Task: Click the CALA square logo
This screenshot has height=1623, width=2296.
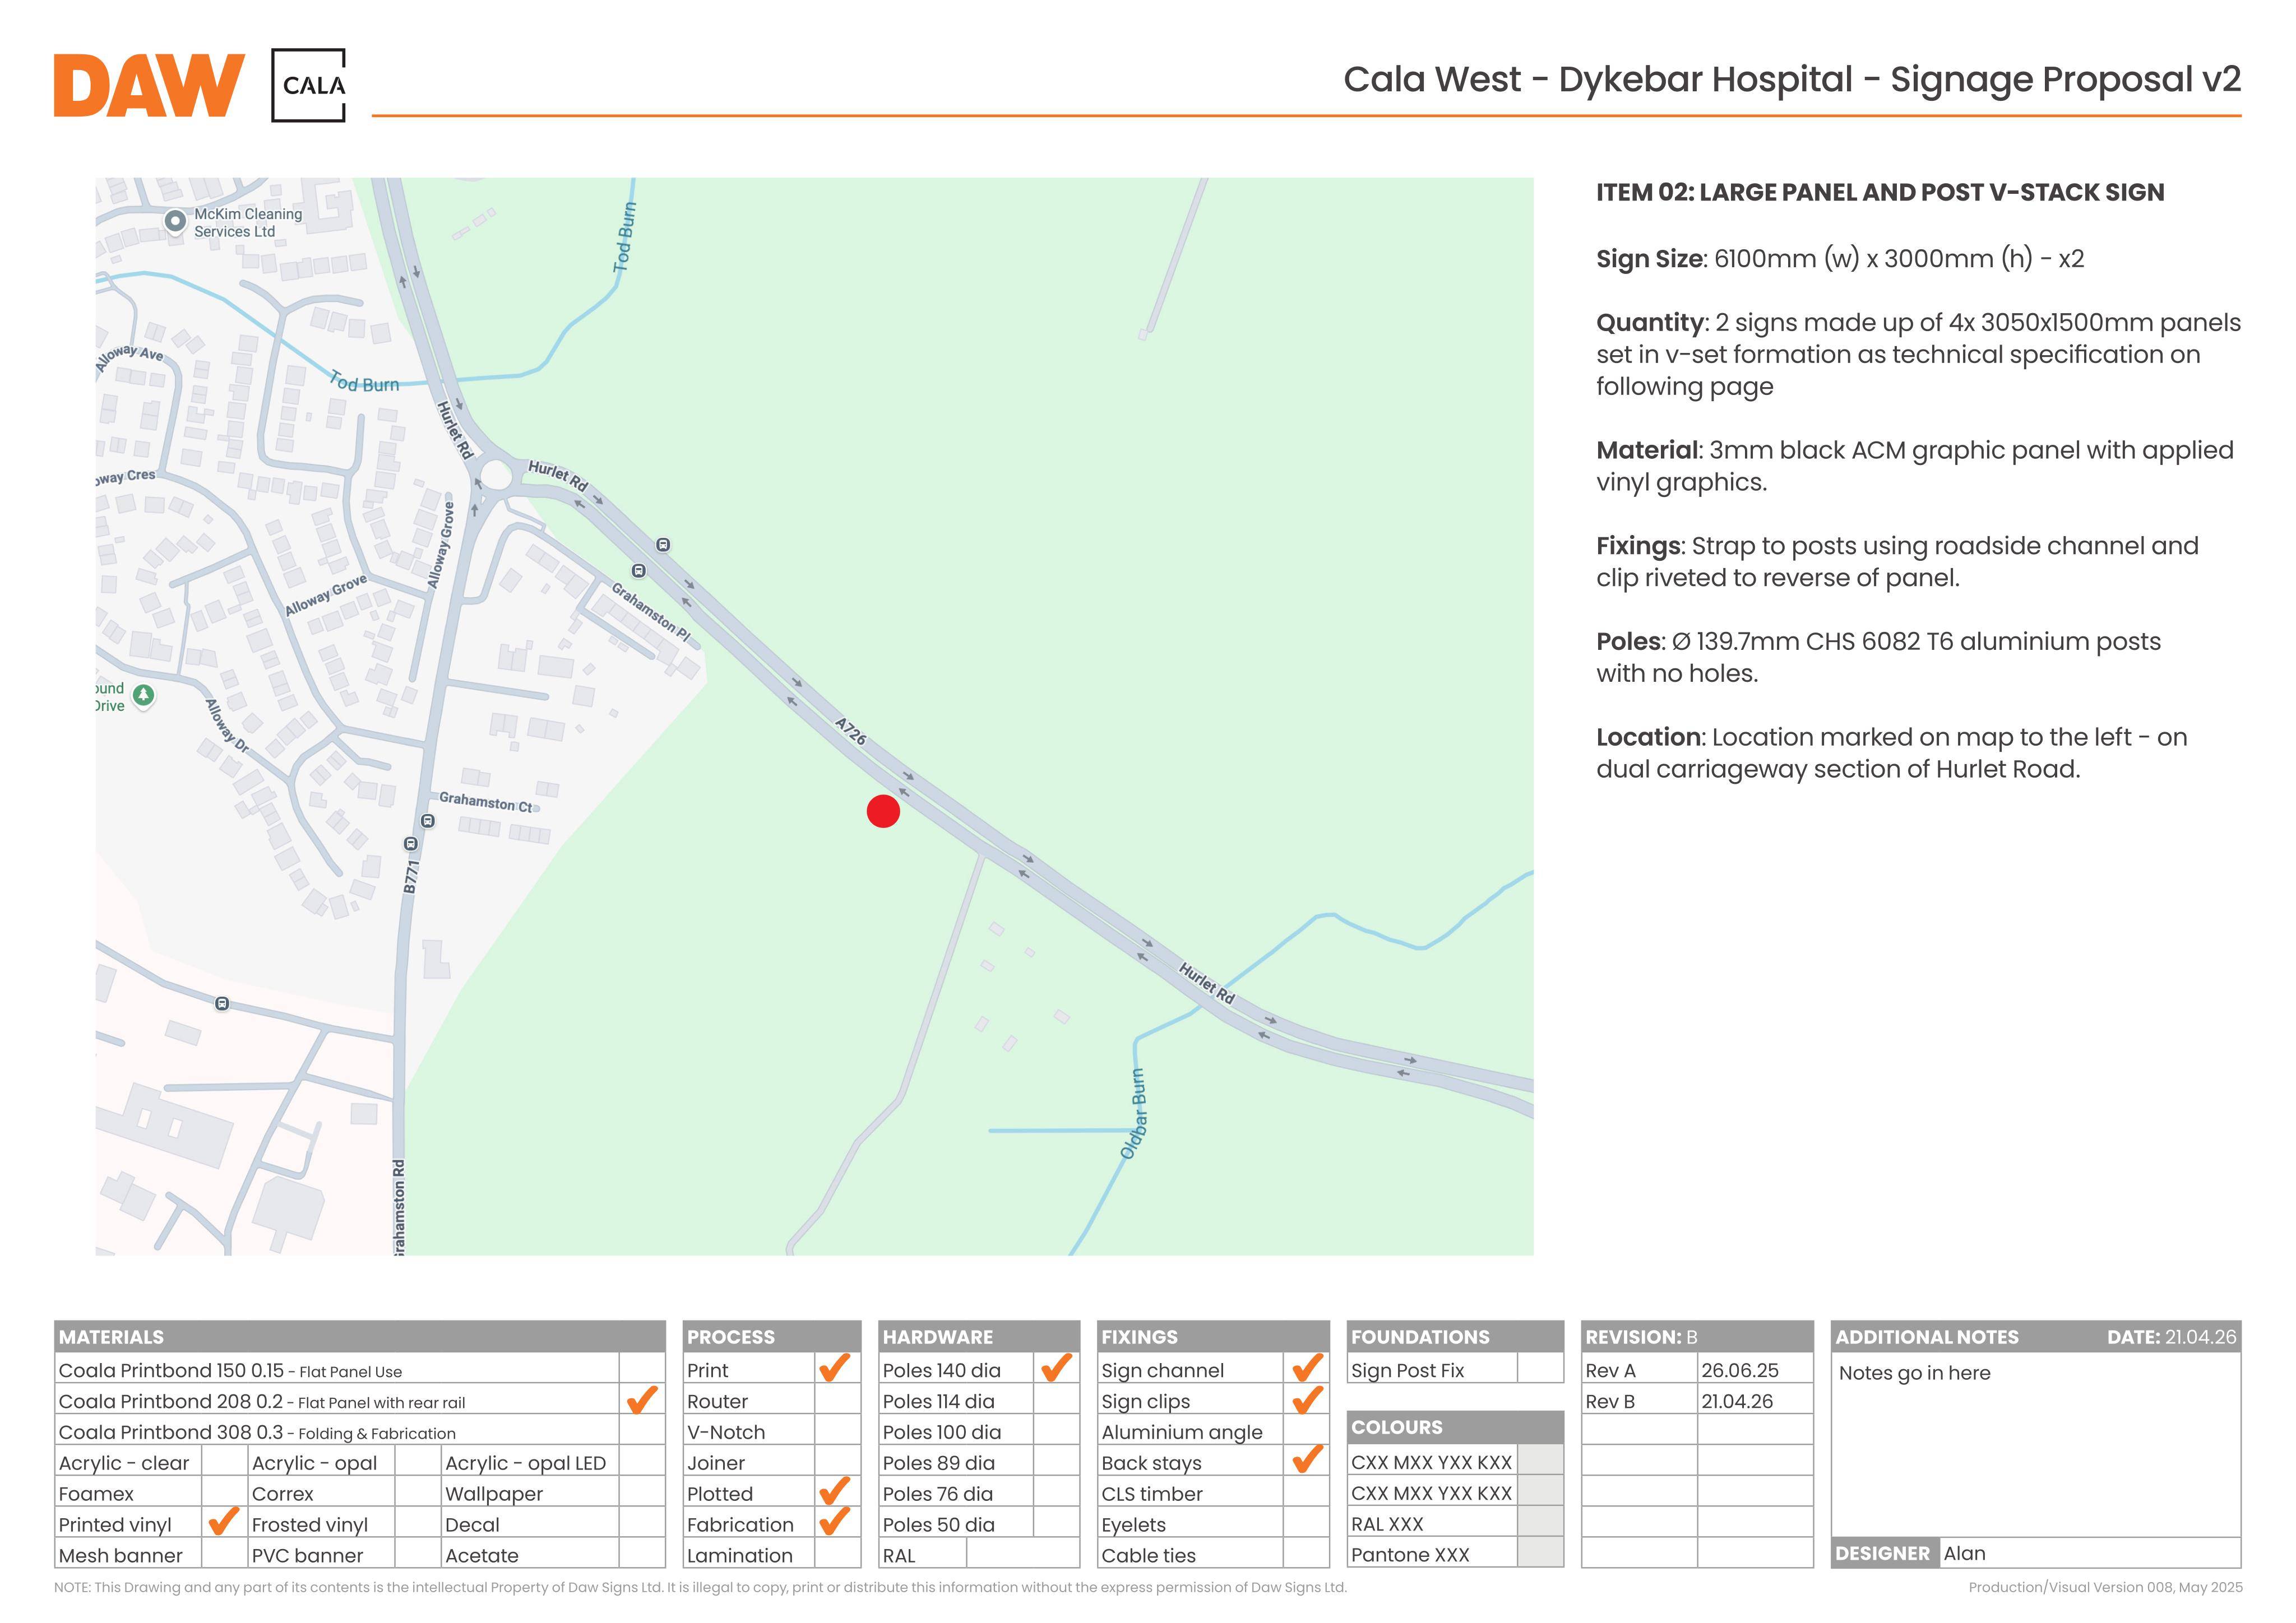Action: pos(308,85)
